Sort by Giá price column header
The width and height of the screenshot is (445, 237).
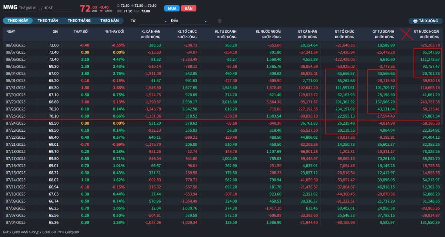tap(55, 31)
